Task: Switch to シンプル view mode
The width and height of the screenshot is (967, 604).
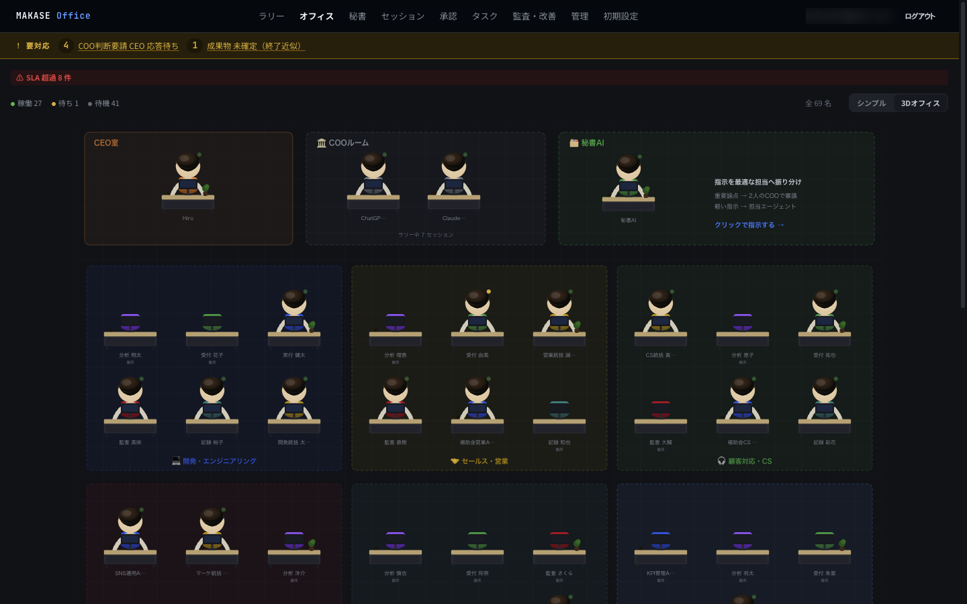Action: click(872, 103)
